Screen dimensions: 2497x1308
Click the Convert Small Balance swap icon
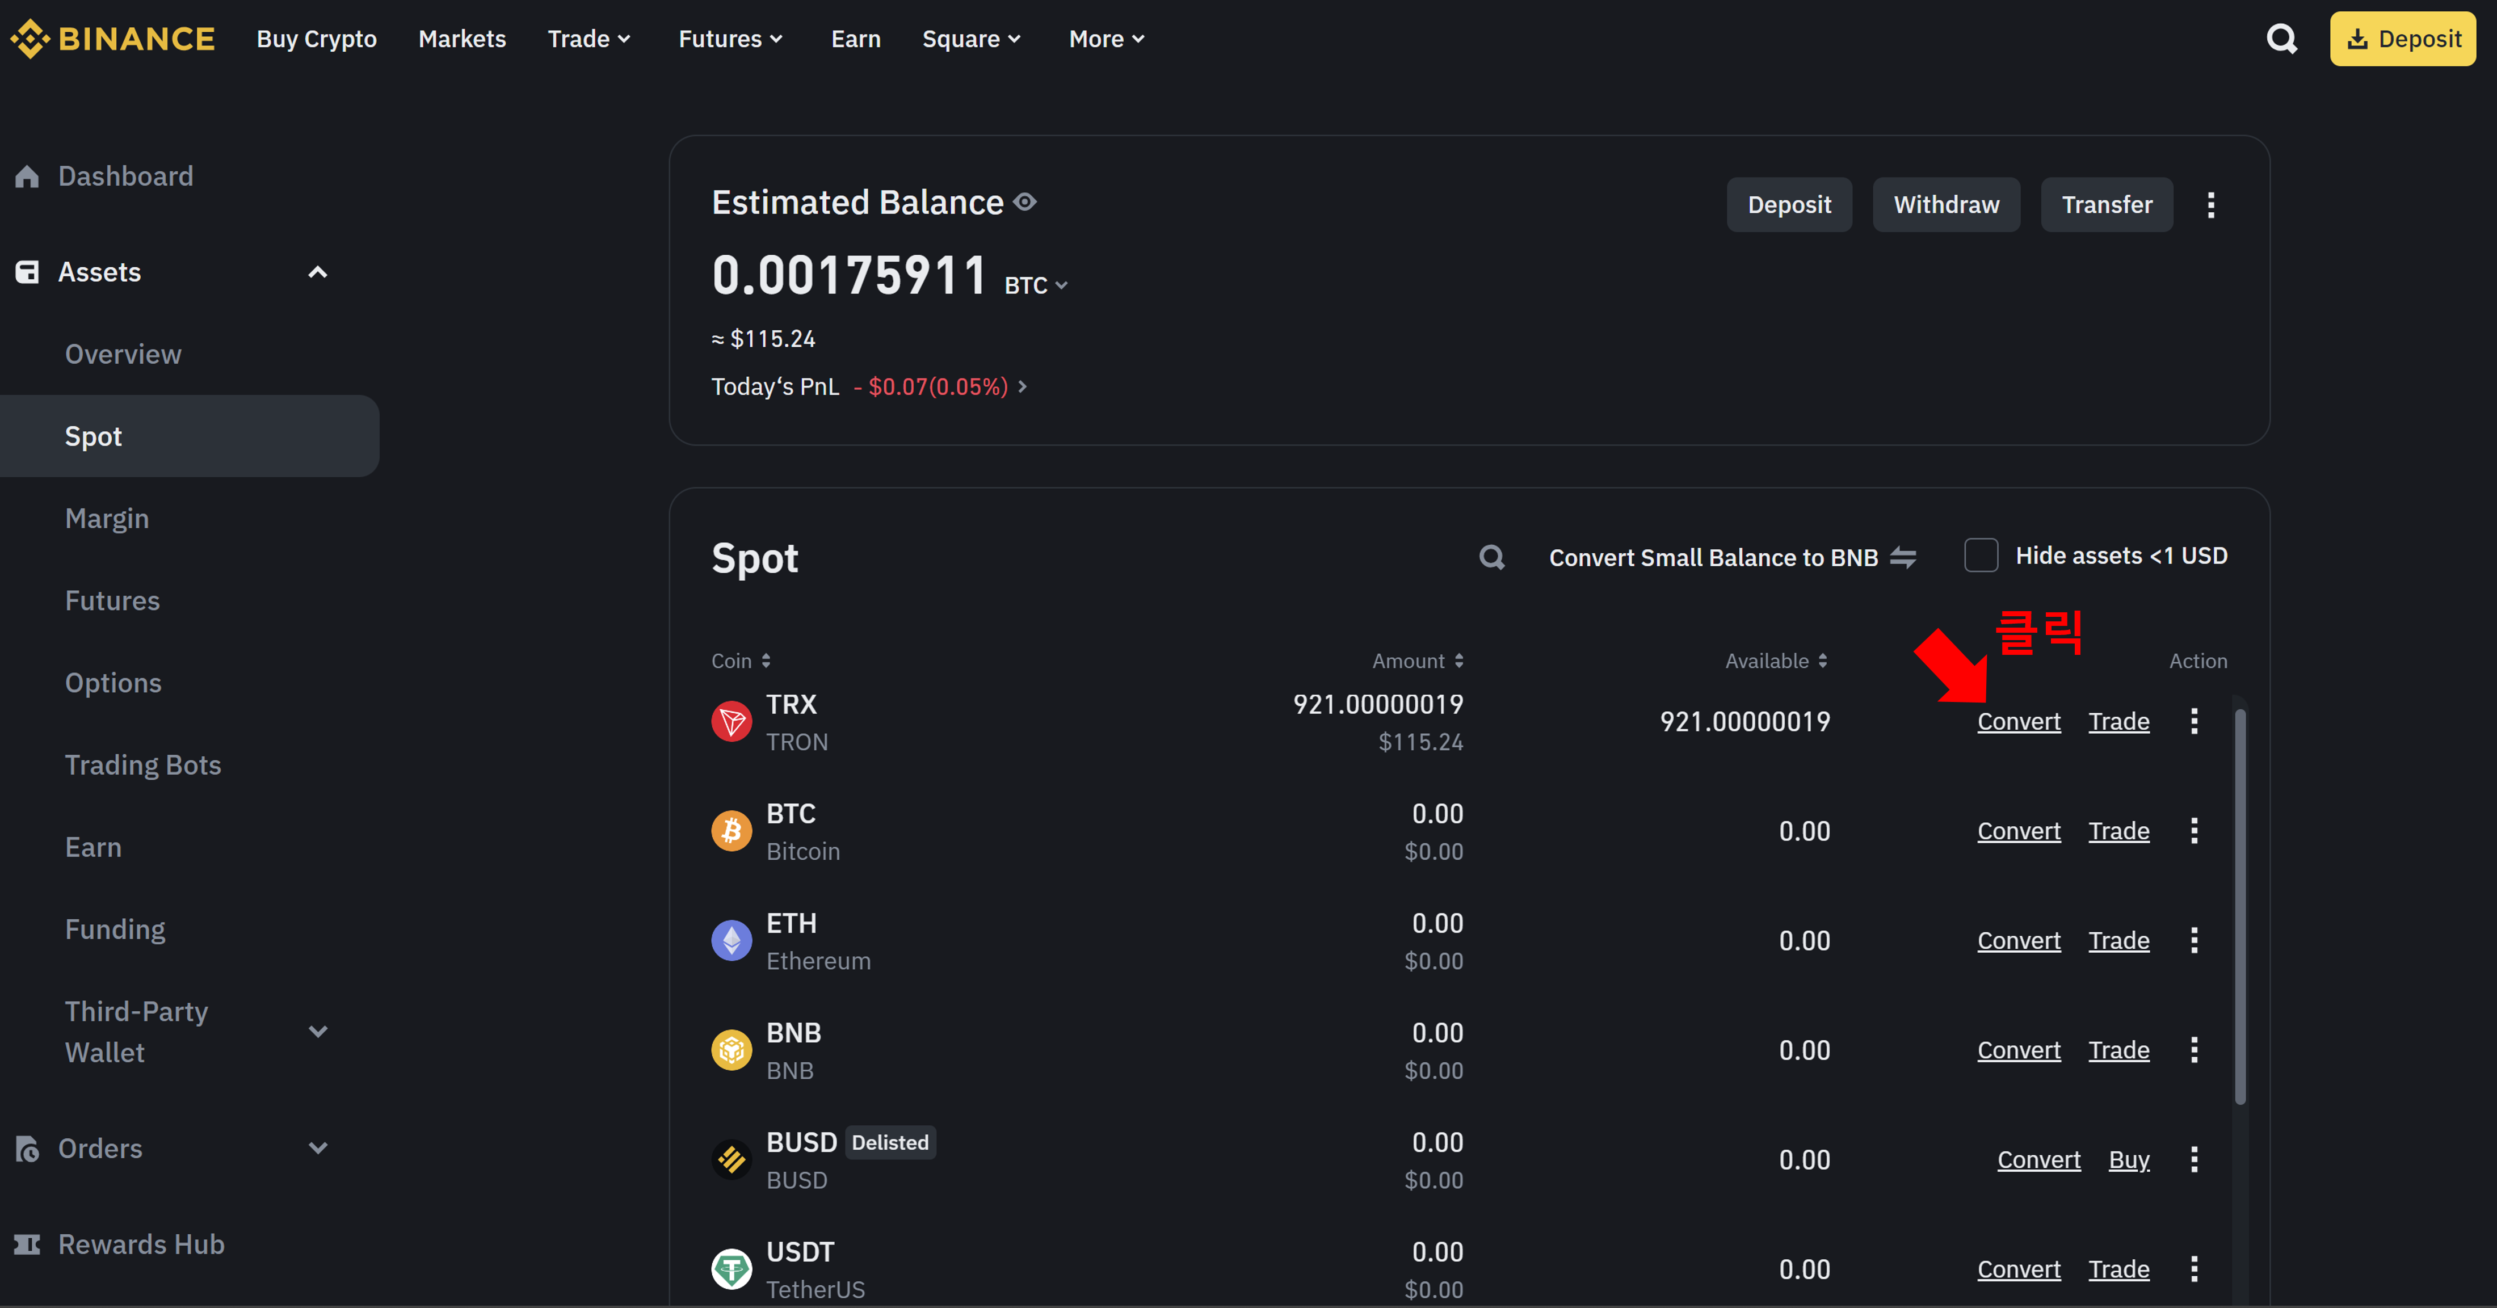point(1903,557)
